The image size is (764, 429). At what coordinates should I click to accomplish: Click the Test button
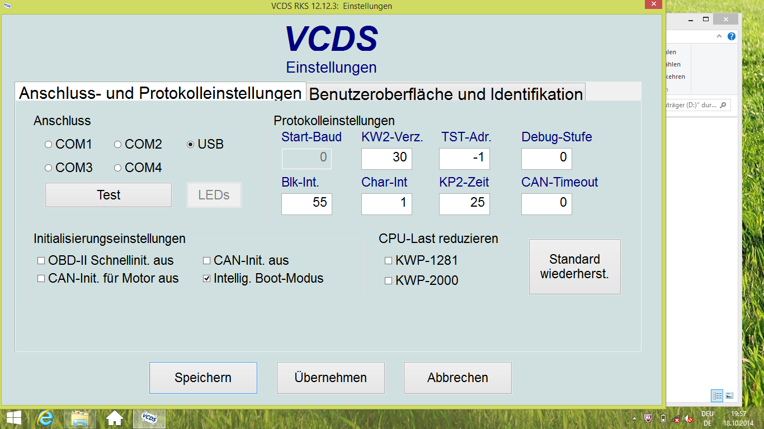[x=109, y=195]
